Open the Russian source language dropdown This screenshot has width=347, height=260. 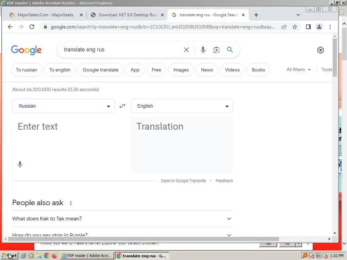tap(63, 106)
